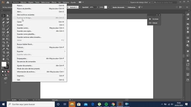Open the Layers panel icon
The height and width of the screenshot is (107, 191).
(188, 61)
